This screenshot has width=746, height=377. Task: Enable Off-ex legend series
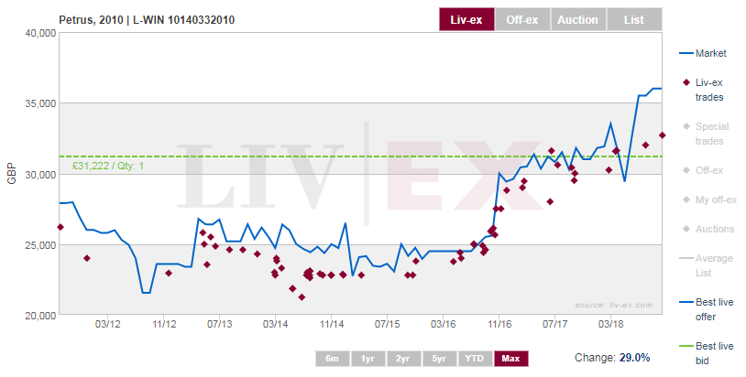pos(703,170)
